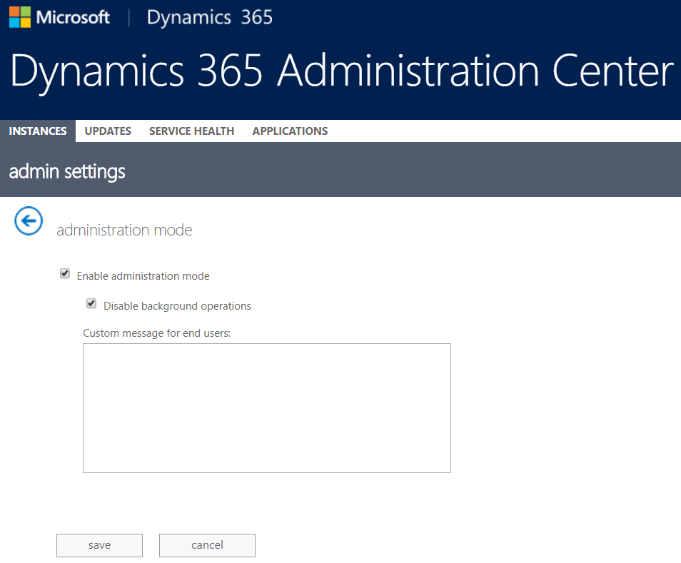Save the administration mode settings
The height and width of the screenshot is (563, 681).
[99, 545]
